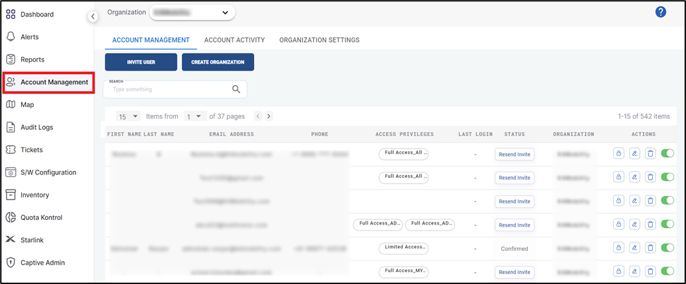Image resolution: width=686 pixels, height=284 pixels.
Task: Open the page number dropdown
Action: [195, 116]
